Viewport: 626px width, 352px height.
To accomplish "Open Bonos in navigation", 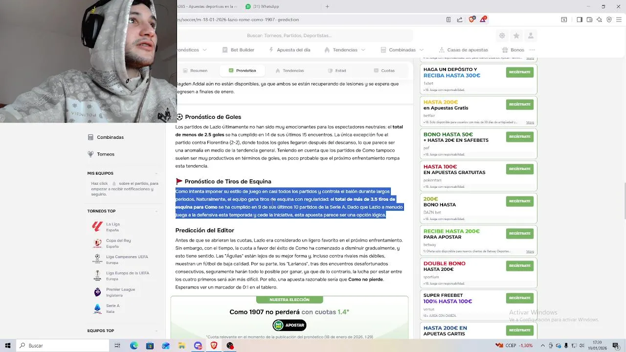I will (513, 50).
